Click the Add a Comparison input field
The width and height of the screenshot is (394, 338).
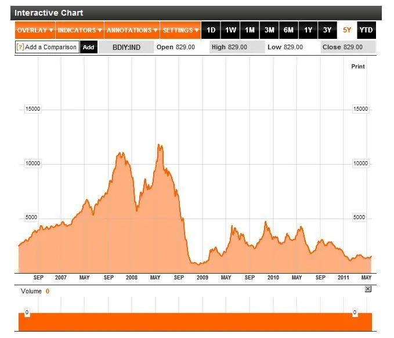[x=50, y=48]
